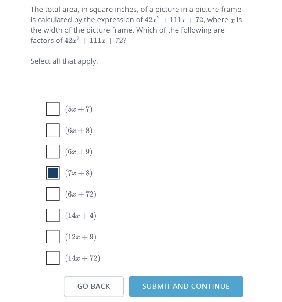
Task: Click the GO BACK button
Action: (94, 286)
